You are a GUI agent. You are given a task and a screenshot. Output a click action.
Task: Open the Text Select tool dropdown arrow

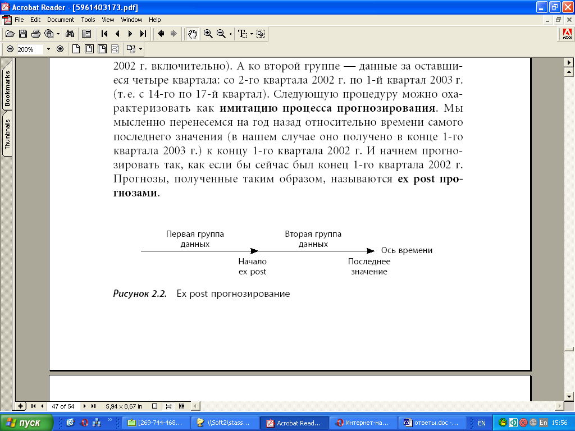point(252,34)
